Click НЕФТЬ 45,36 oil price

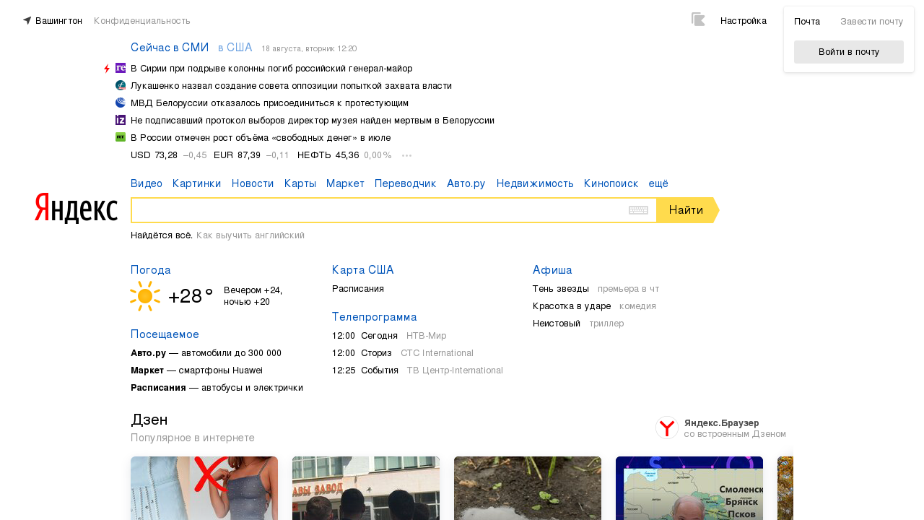(328, 155)
